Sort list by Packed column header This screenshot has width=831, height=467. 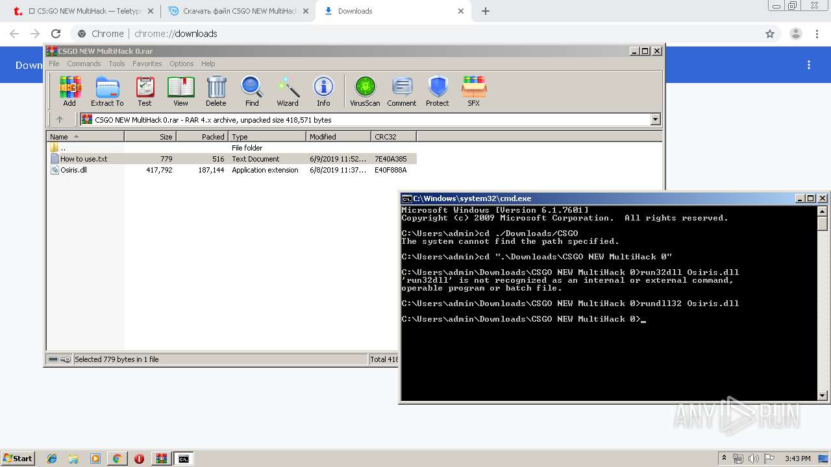(x=202, y=137)
